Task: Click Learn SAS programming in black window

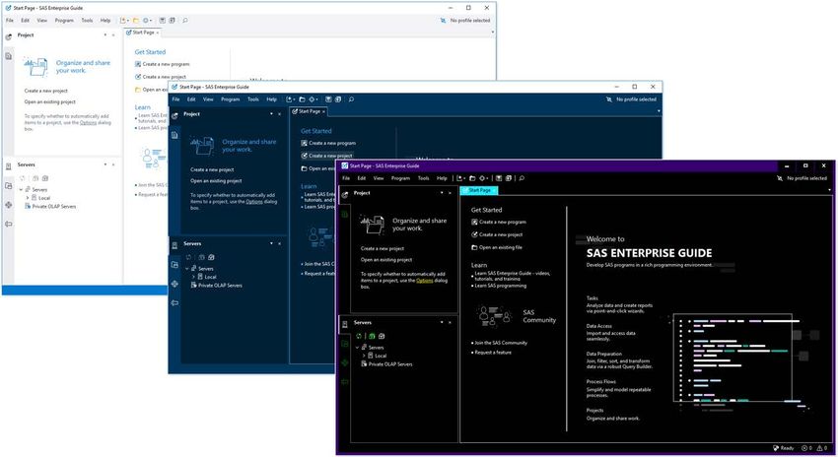Action: point(500,286)
